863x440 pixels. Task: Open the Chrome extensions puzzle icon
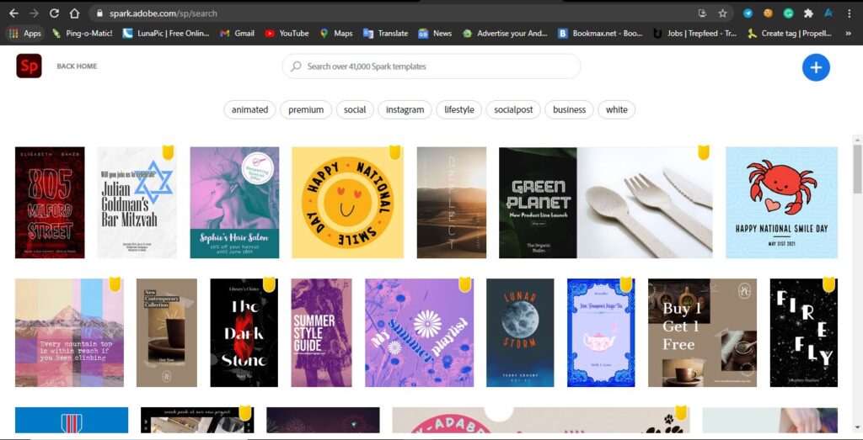(x=808, y=13)
